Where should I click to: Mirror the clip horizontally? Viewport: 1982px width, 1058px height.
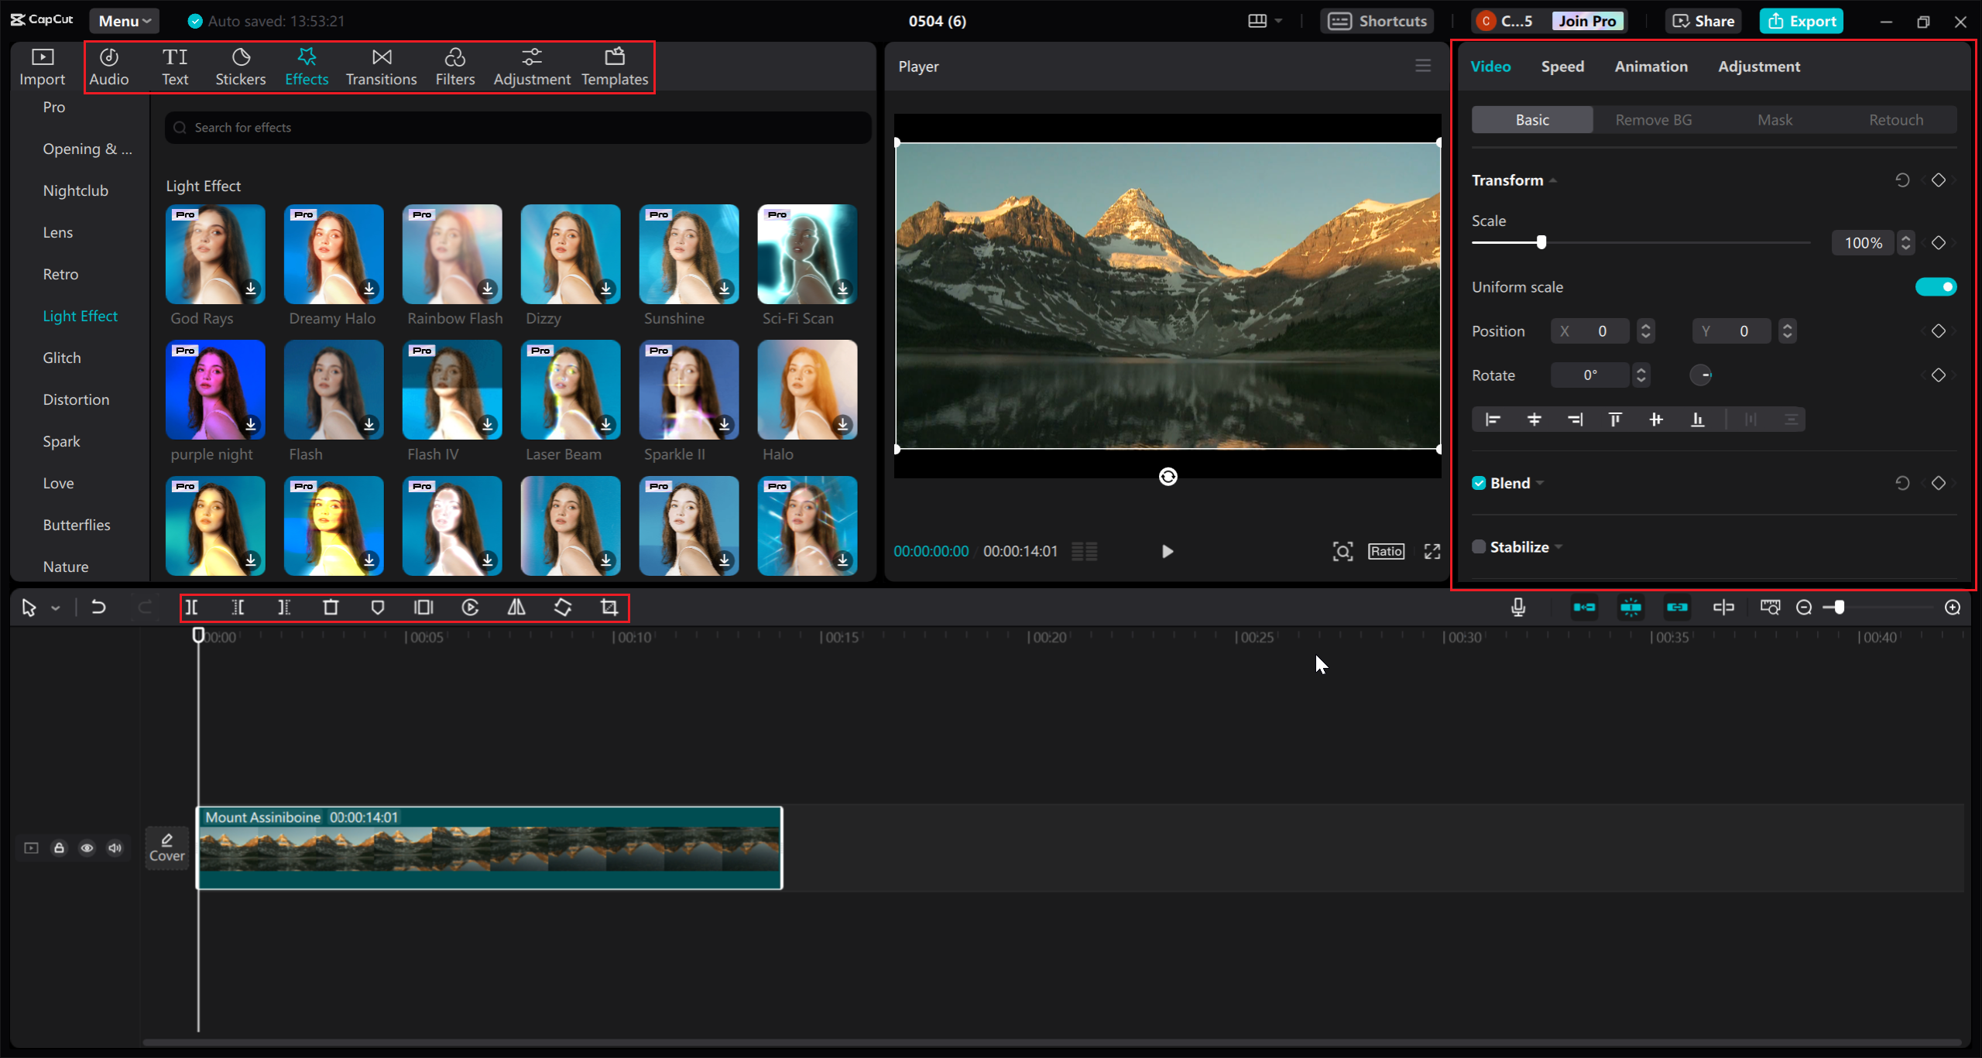coord(516,608)
